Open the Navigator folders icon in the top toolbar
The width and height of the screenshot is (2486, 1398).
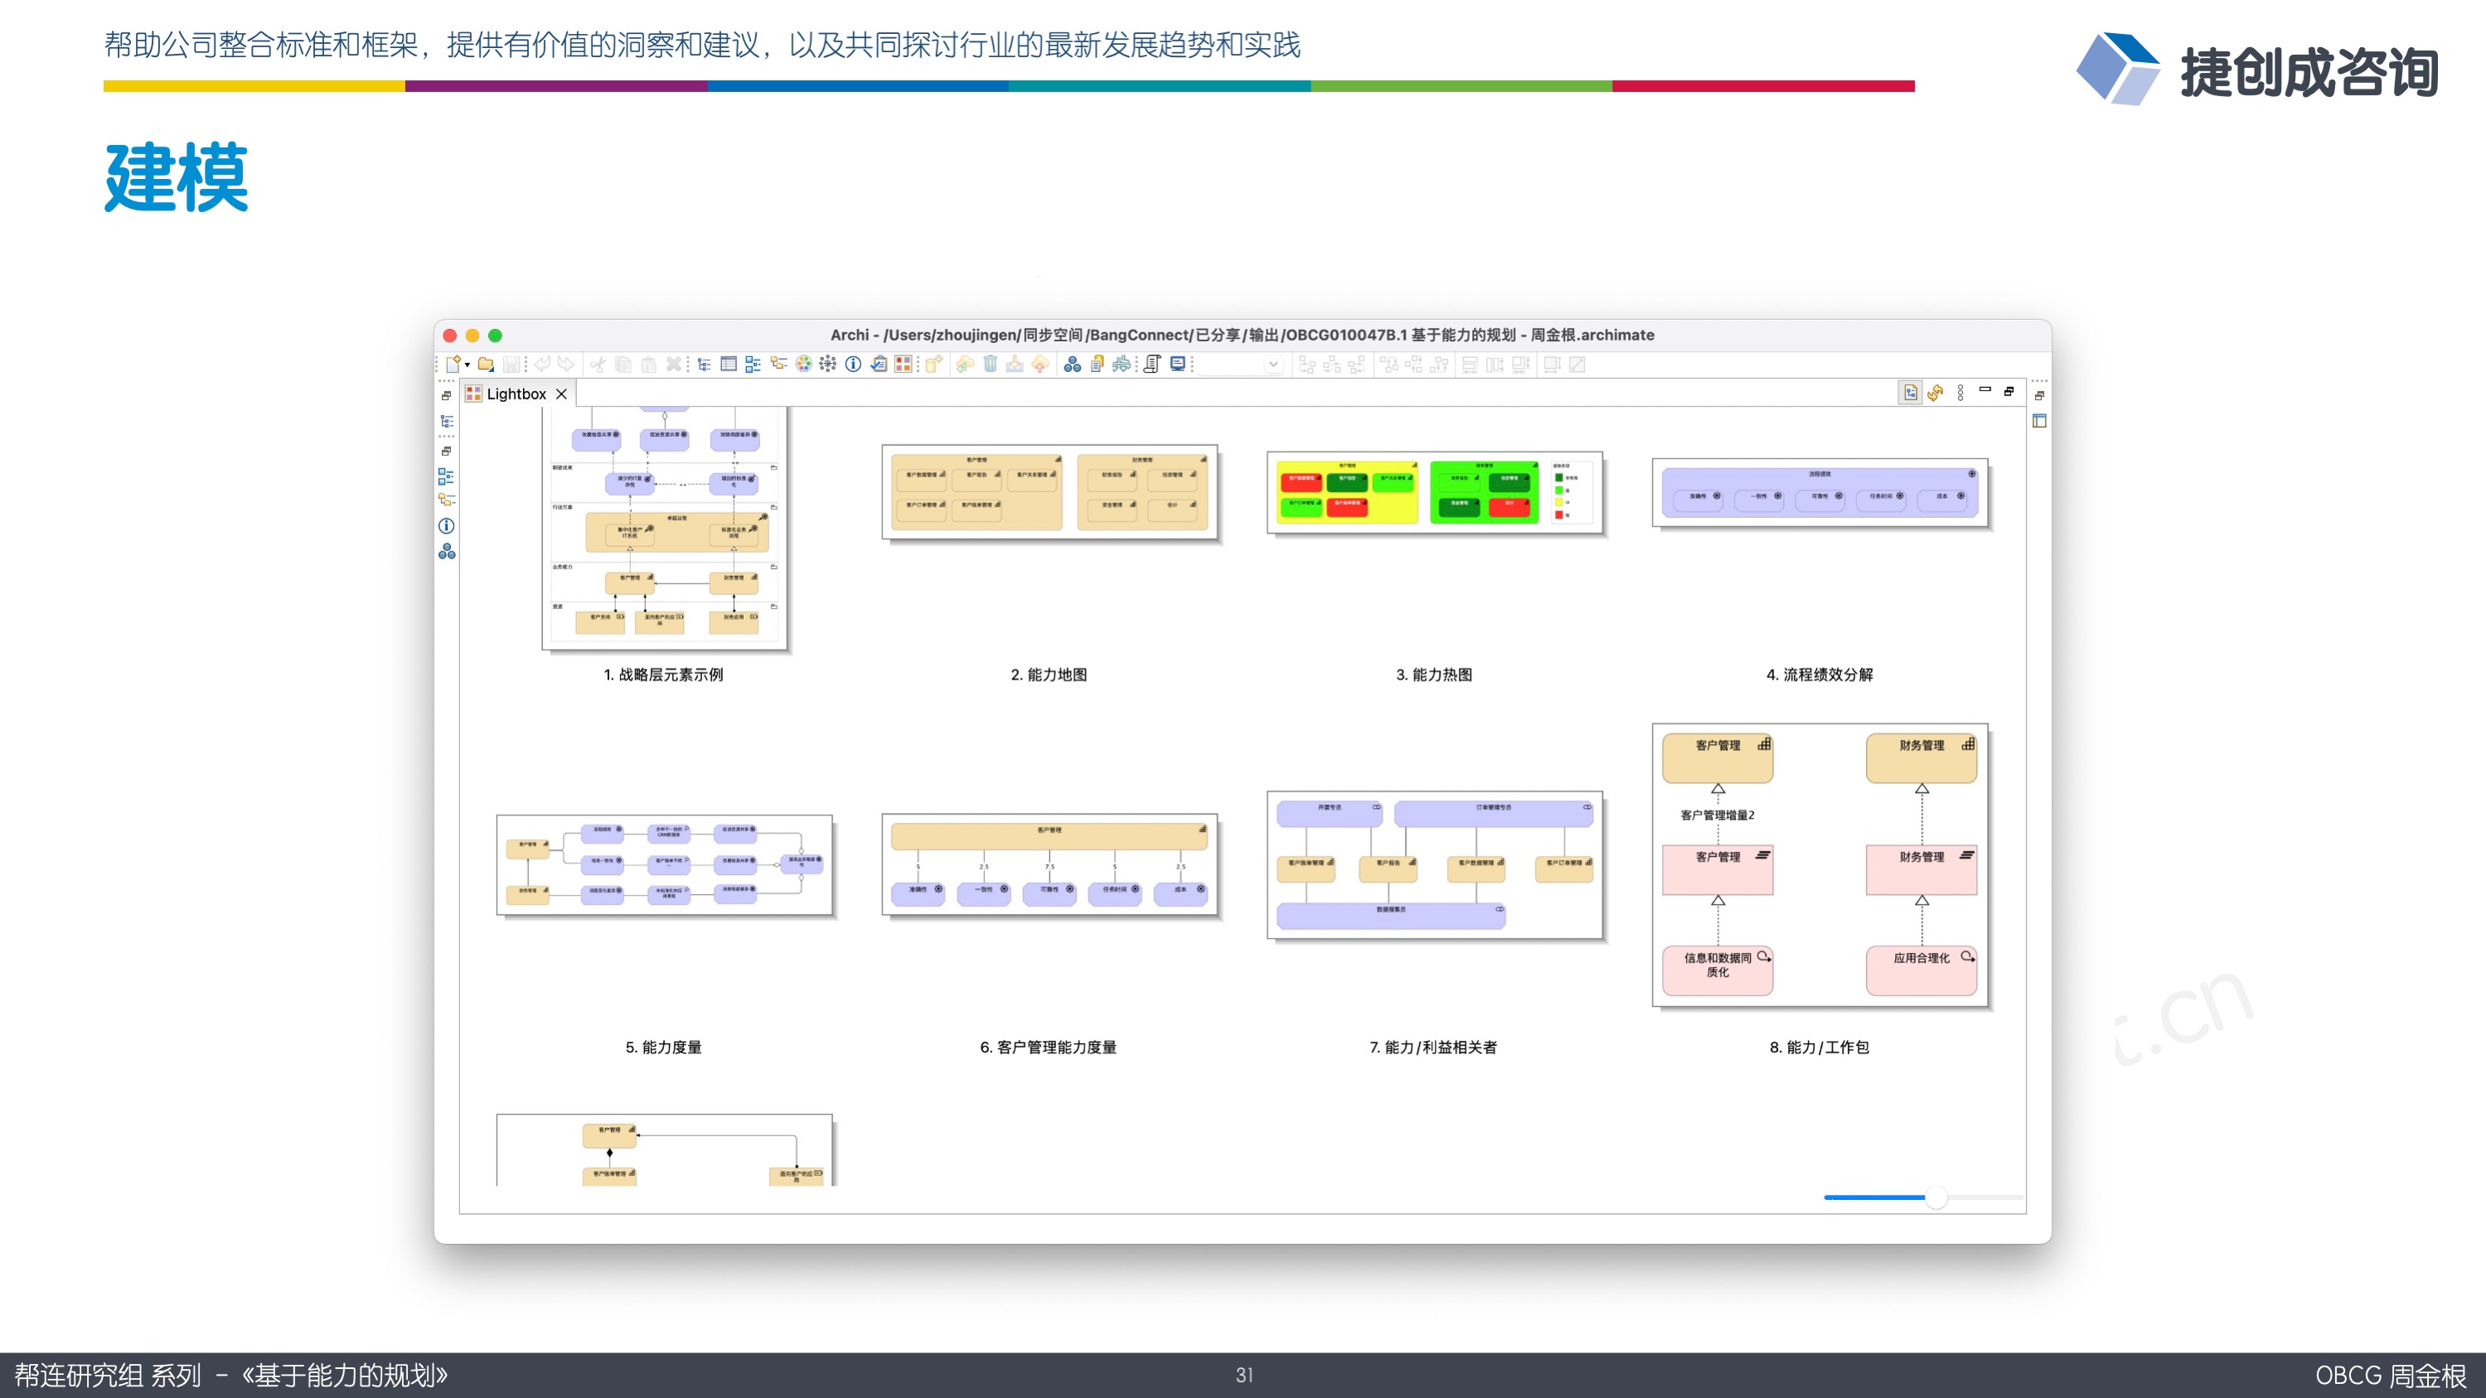(x=779, y=364)
